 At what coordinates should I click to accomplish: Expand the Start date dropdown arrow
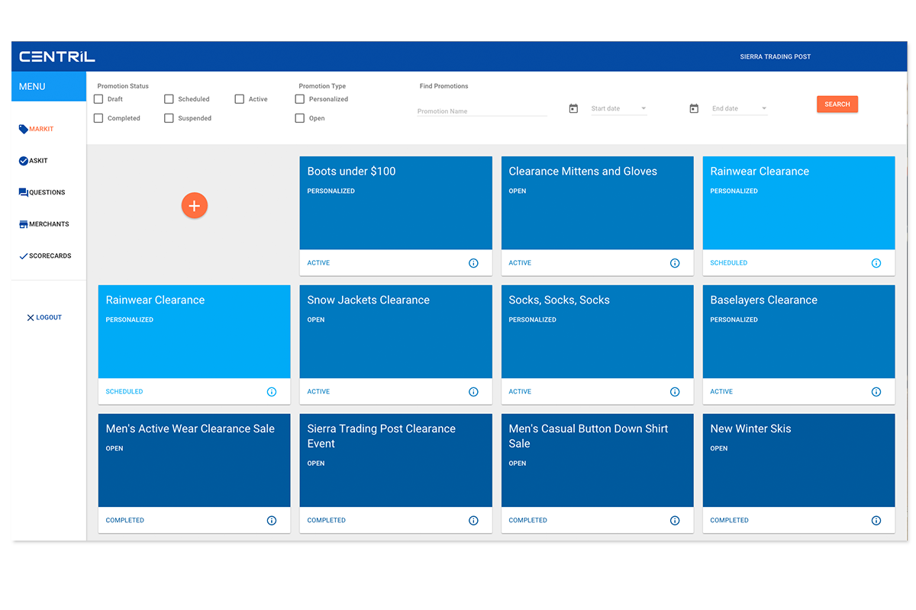[643, 108]
